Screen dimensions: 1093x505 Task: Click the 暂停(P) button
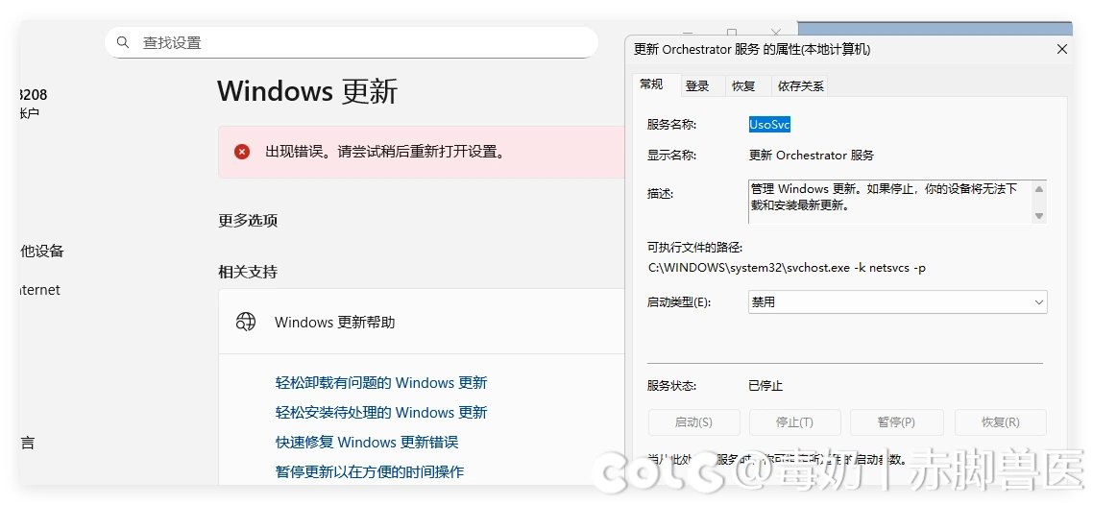[x=896, y=422]
